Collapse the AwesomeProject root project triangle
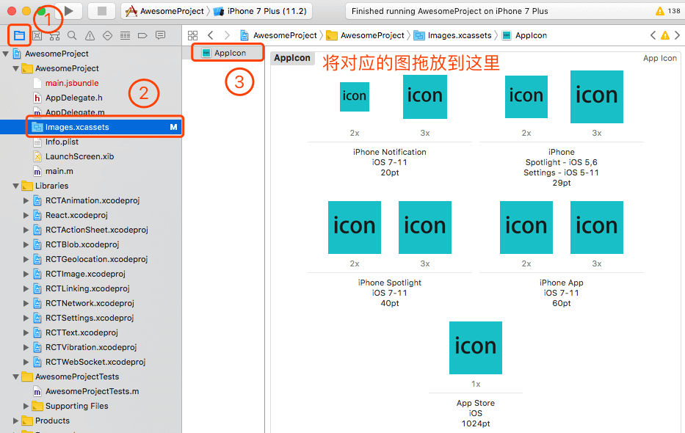 (6, 54)
